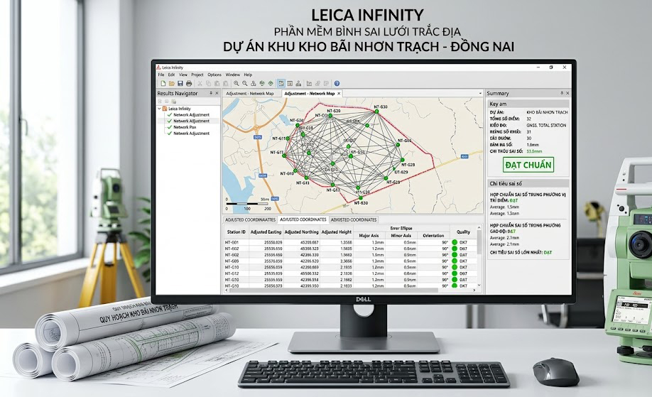Select the NT-G30 point on the map

click(x=376, y=112)
